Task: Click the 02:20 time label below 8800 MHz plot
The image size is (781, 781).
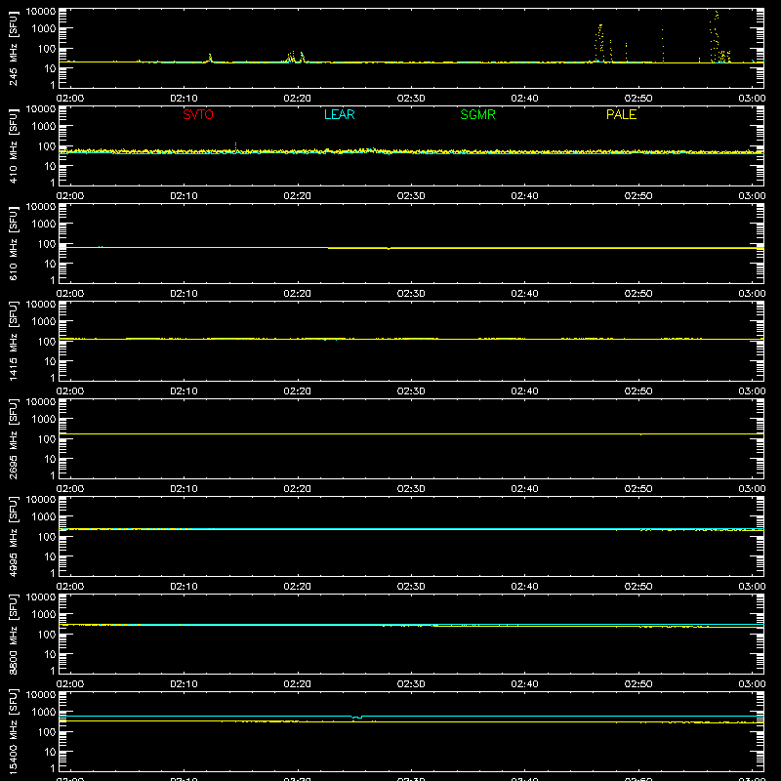Action: [x=298, y=684]
